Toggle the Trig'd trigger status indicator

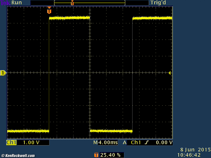pos(159,3)
